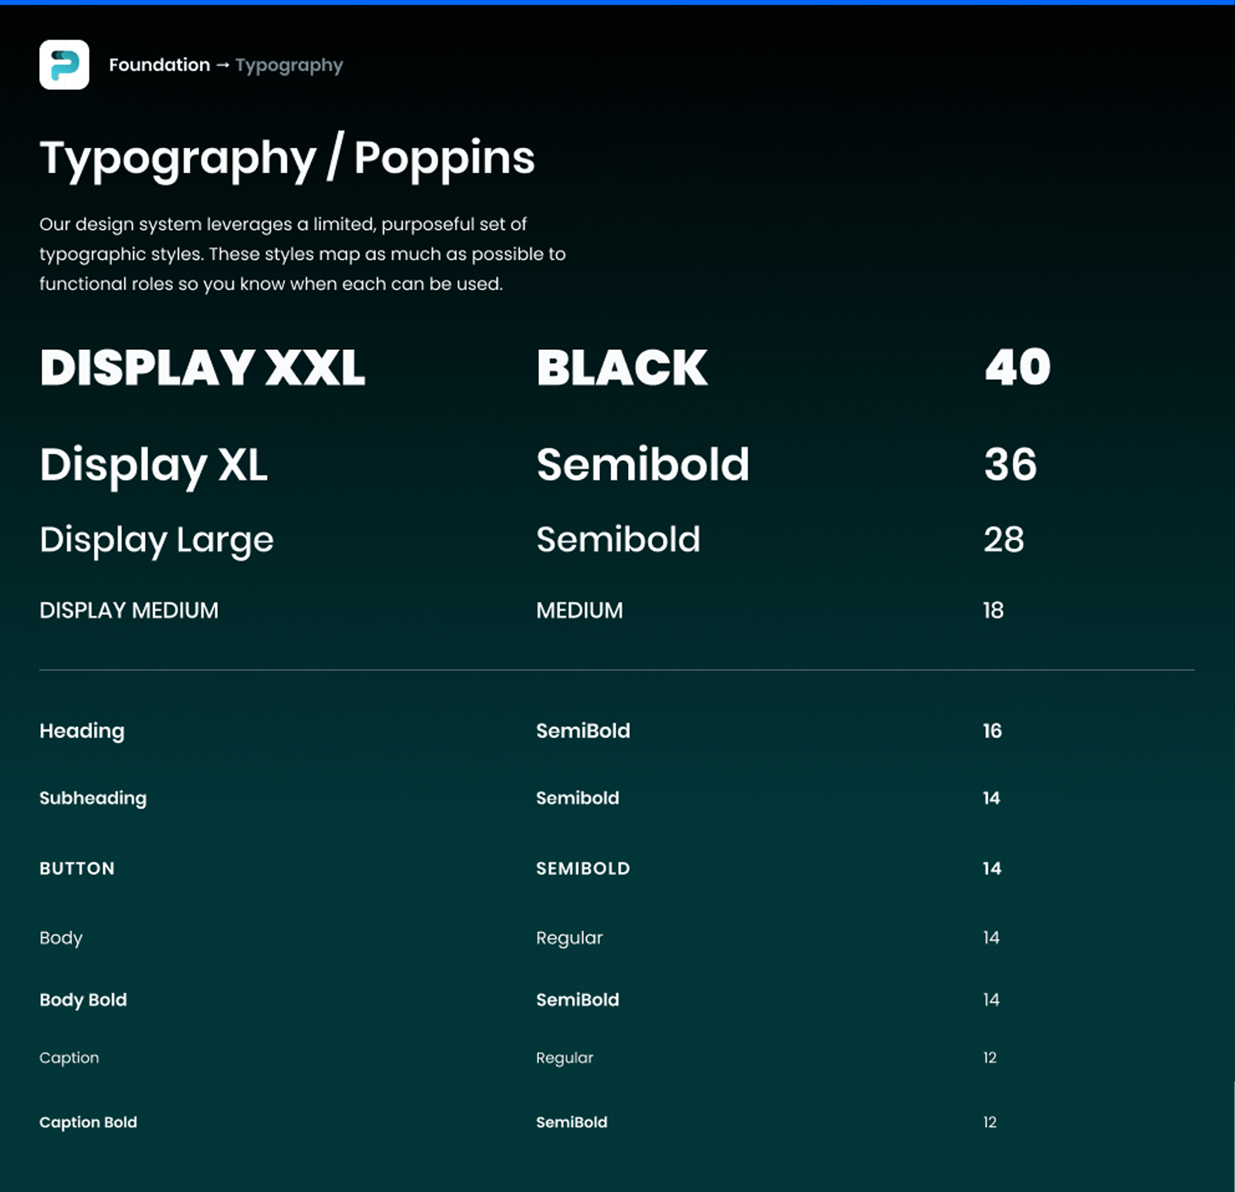Click the breadcrumb arrow separator

pyautogui.click(x=222, y=65)
